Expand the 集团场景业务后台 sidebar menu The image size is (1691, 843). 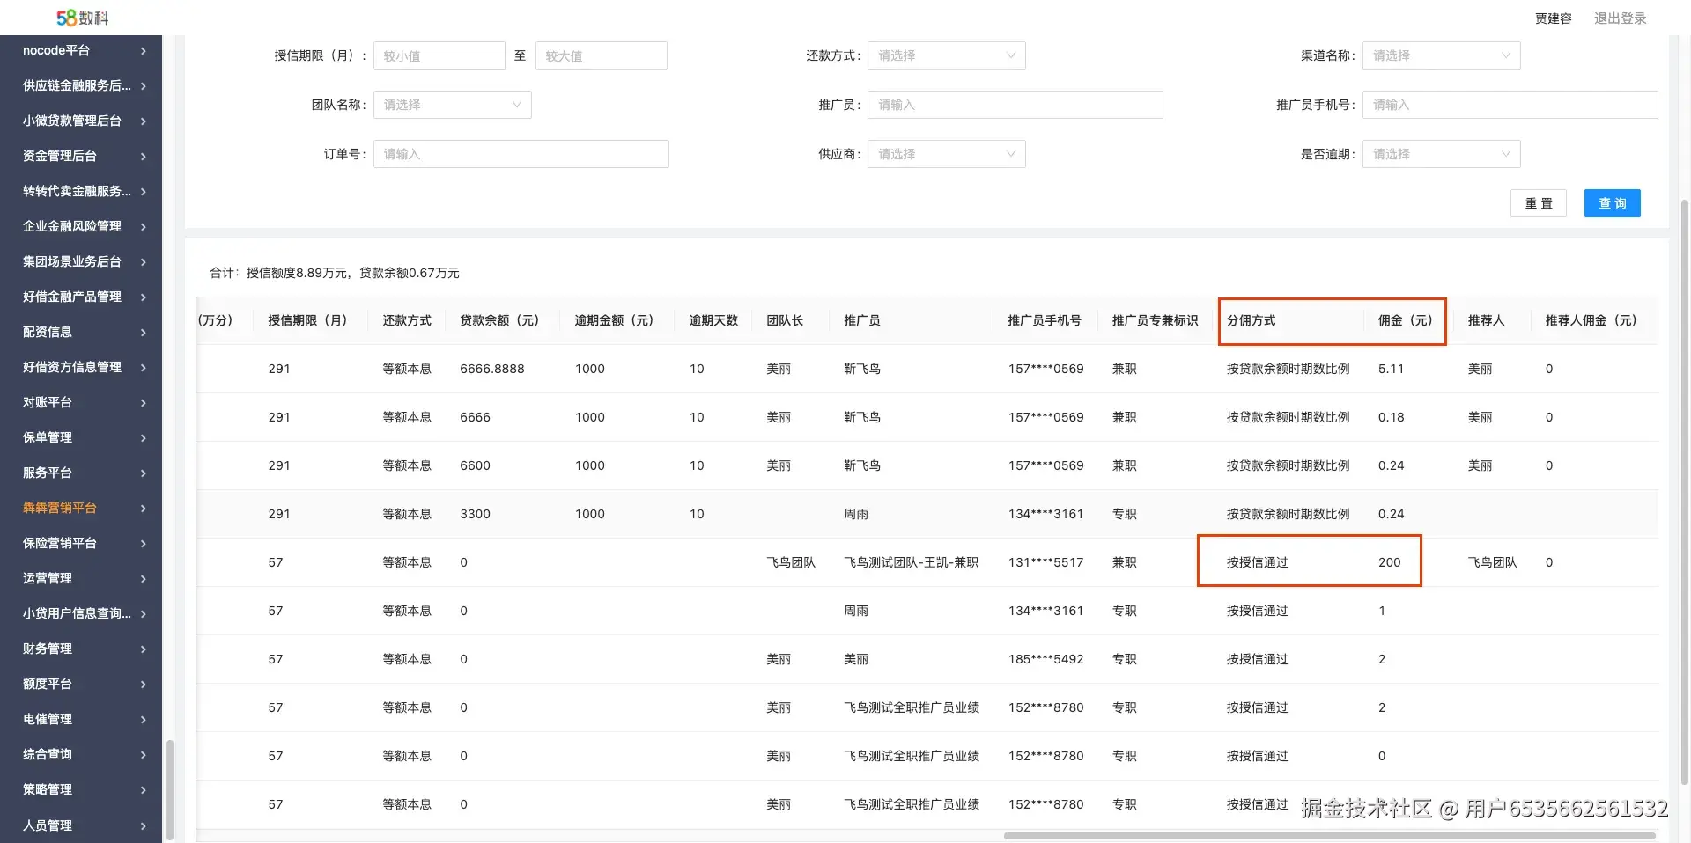(x=81, y=262)
